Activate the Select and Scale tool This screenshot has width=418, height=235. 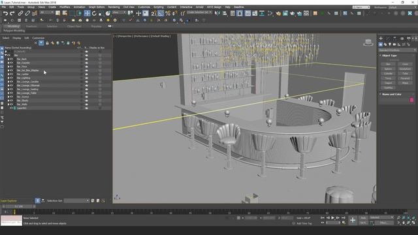coord(101,13)
